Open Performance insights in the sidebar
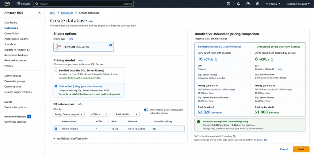The width and height of the screenshot is (314, 157). coord(17,39)
